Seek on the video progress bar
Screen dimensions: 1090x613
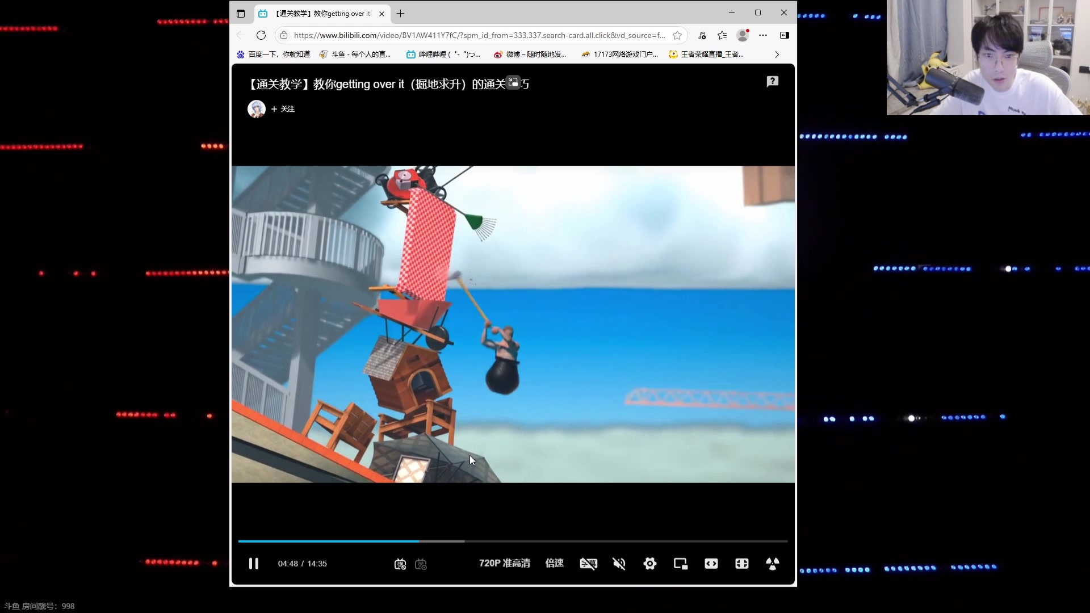[513, 541]
